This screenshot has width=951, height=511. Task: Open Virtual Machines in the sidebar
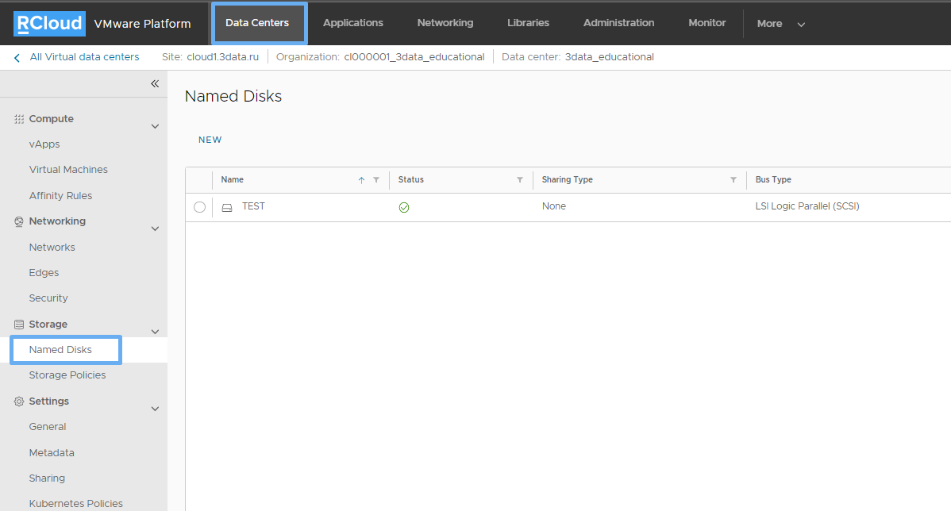68,170
